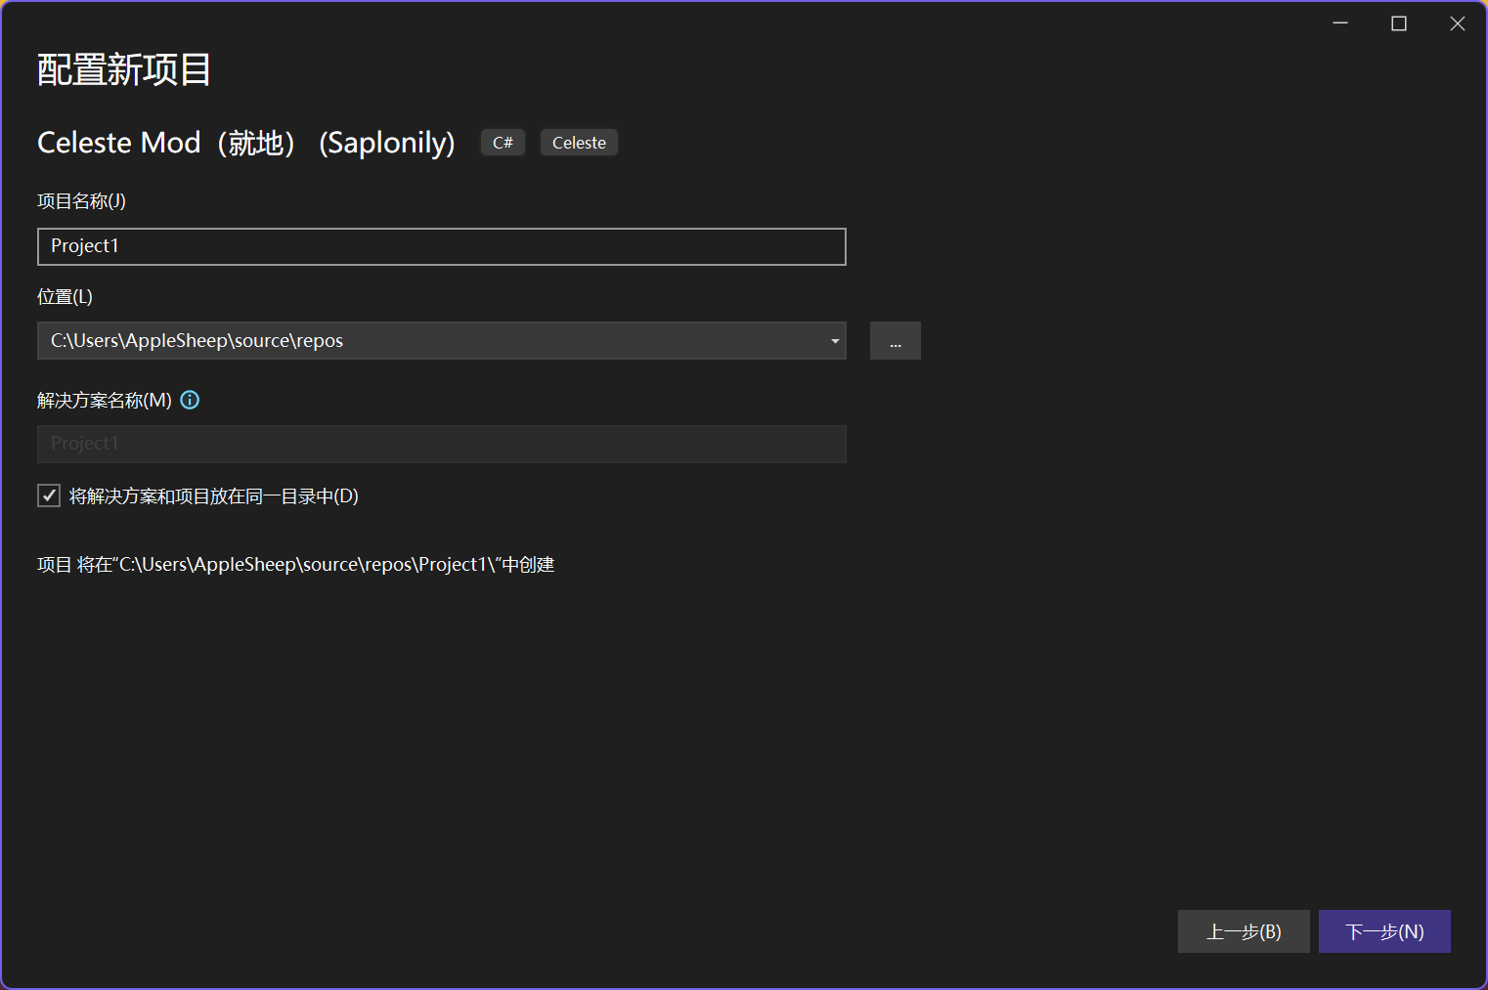The image size is (1488, 990).
Task: Go back with 上一步(B) button
Action: 1243,931
